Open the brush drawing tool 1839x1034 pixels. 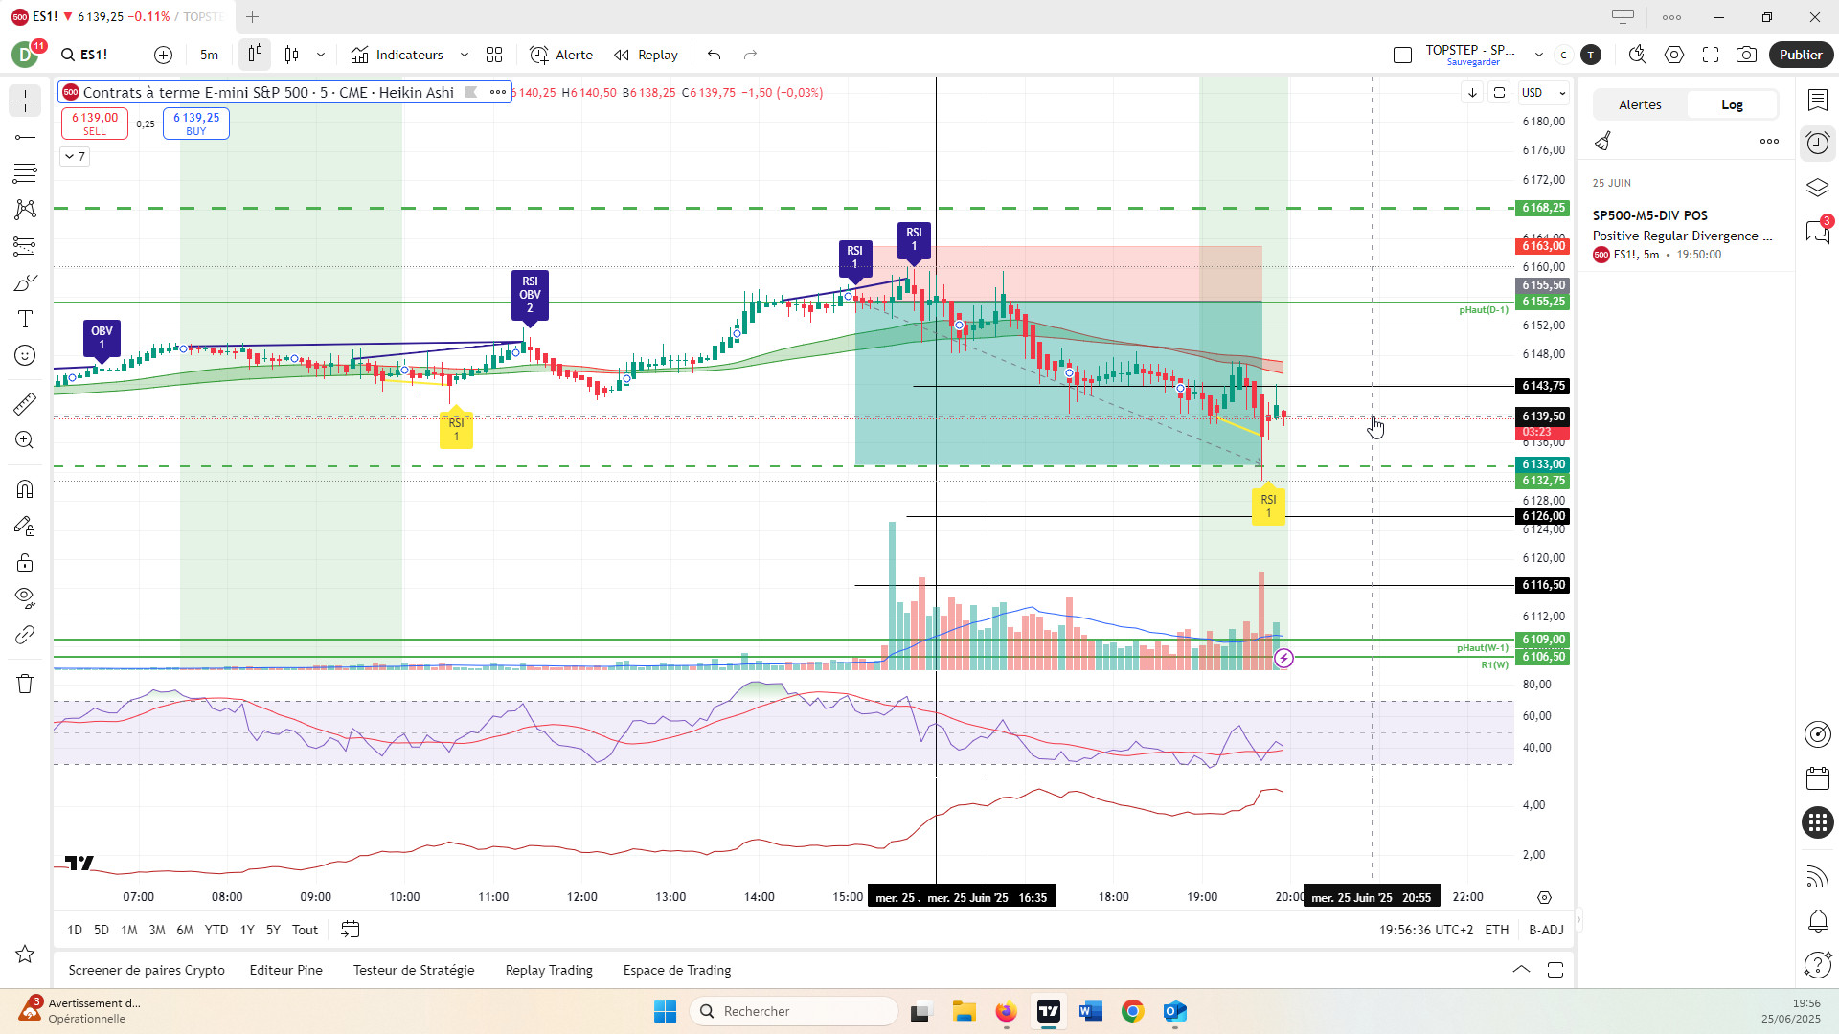[25, 282]
